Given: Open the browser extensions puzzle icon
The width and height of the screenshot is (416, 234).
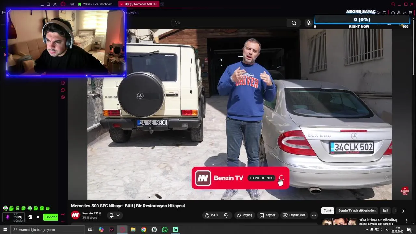Looking at the screenshot, I should 393,13.
